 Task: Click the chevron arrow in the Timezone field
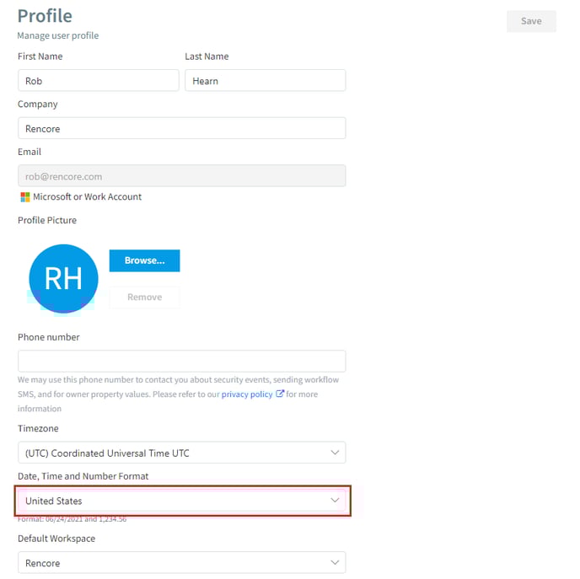point(335,453)
